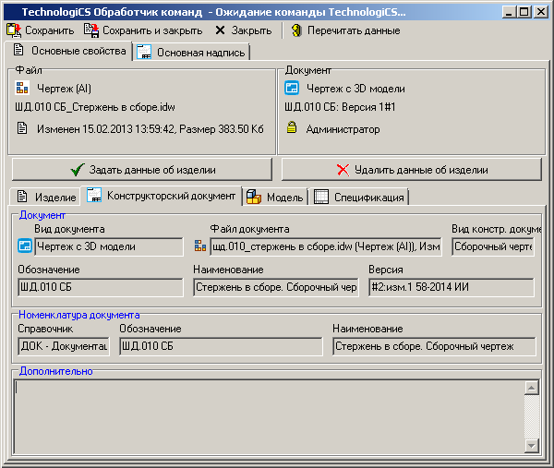The height and width of the screenshot is (468, 554).
Task: Click the file modified info icon
Action: [x=22, y=129]
